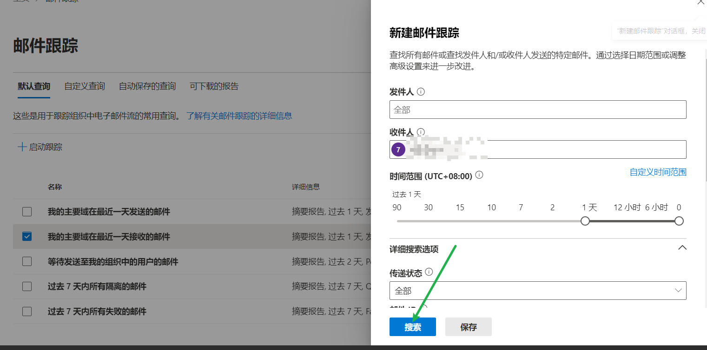Open the 传递状态 dropdown

tap(537, 291)
